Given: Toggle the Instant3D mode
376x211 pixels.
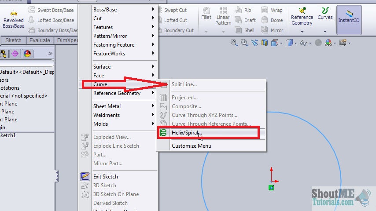Looking at the screenshot, I should (349, 20).
